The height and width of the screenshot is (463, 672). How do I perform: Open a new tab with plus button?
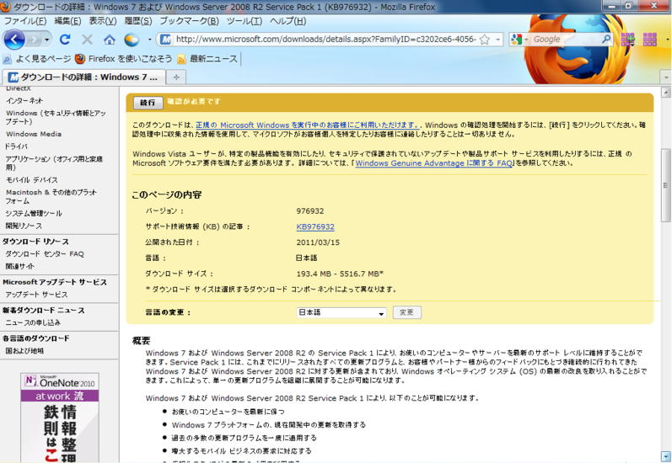point(176,77)
